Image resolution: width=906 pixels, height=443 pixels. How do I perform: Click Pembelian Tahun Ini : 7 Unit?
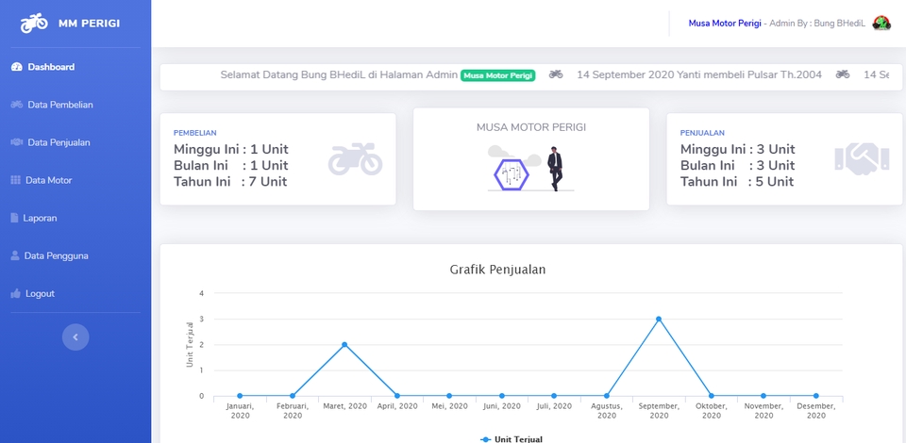(230, 182)
